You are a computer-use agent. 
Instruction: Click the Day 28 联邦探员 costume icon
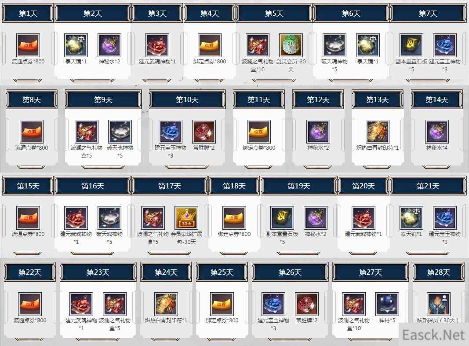click(439, 304)
